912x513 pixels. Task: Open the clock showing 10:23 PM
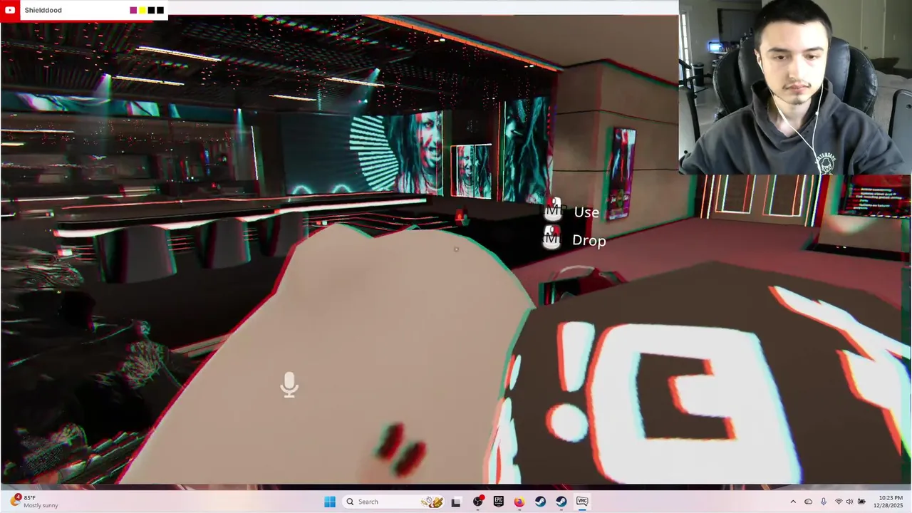pyautogui.click(x=888, y=502)
